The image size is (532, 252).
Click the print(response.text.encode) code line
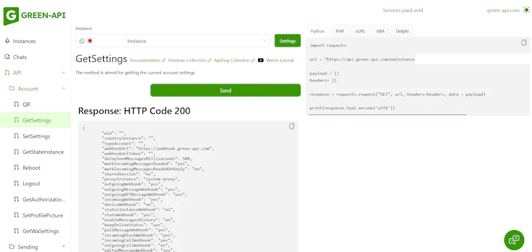coord(352,108)
